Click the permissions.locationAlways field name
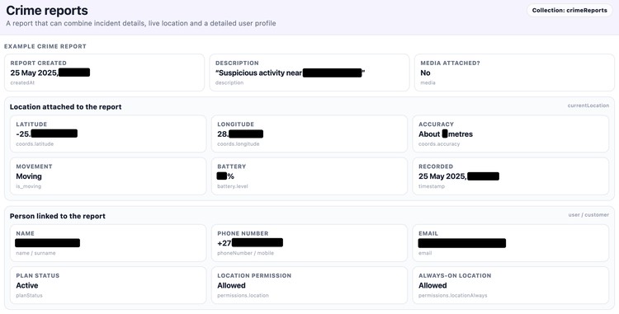 (453, 296)
